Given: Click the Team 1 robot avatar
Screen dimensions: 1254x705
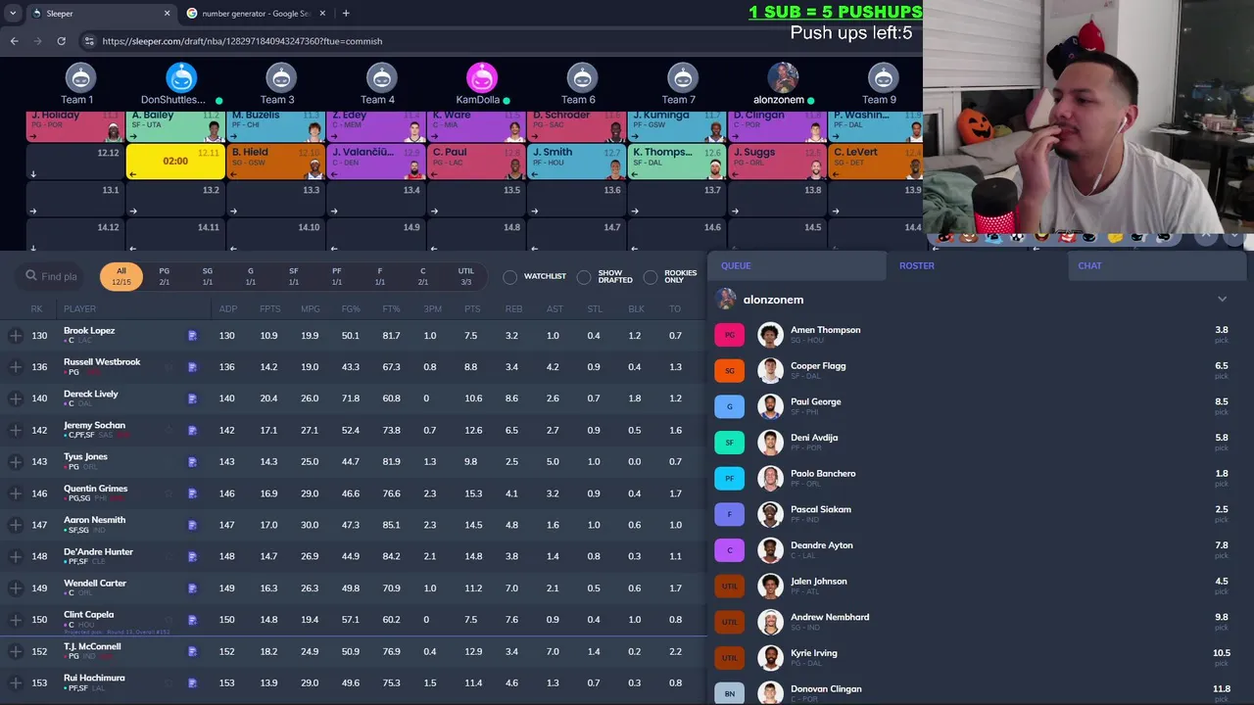Looking at the screenshot, I should pos(80,77).
